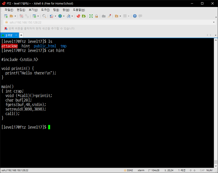
Task: Click the hint file name in ls output
Action: pyautogui.click(x=26, y=46)
